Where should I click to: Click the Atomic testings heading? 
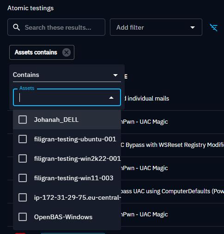click(30, 8)
